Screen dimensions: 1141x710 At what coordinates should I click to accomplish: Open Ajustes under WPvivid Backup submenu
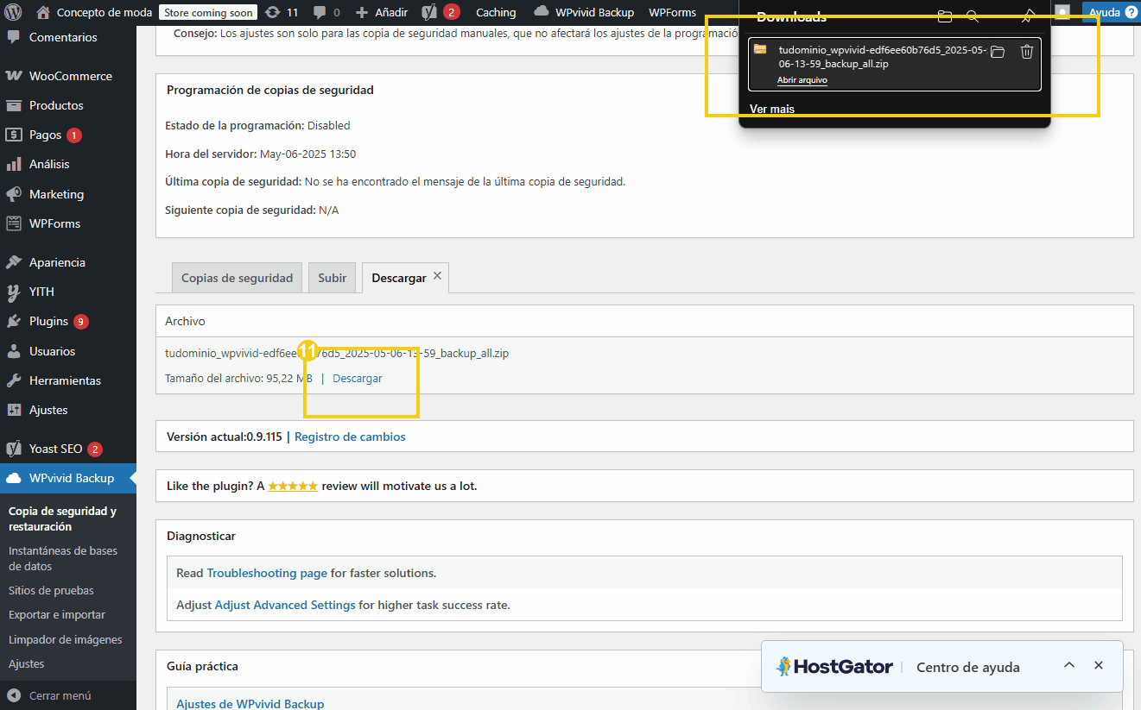[x=26, y=663]
